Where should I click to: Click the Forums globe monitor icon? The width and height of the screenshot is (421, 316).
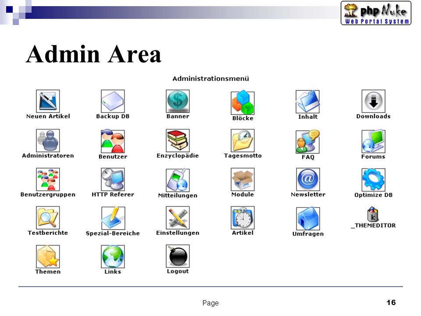tap(374, 141)
